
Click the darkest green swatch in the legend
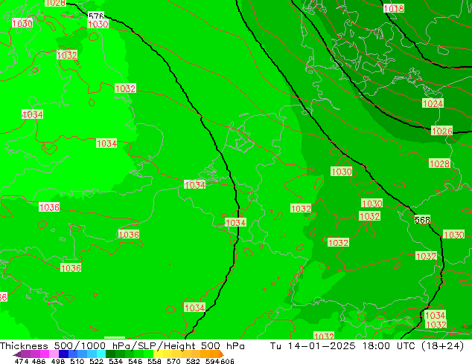[110, 354]
